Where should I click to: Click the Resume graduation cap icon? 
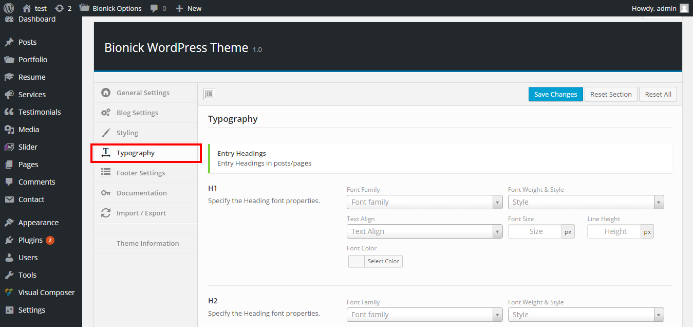point(9,77)
